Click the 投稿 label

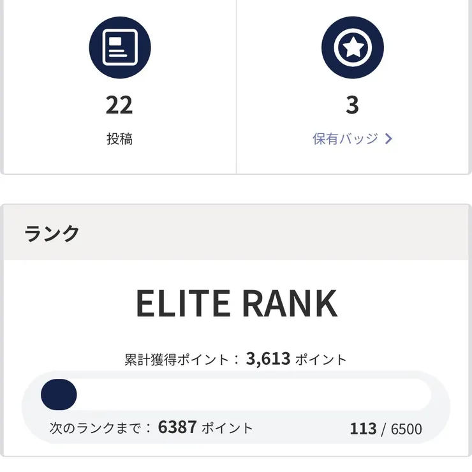[119, 138]
